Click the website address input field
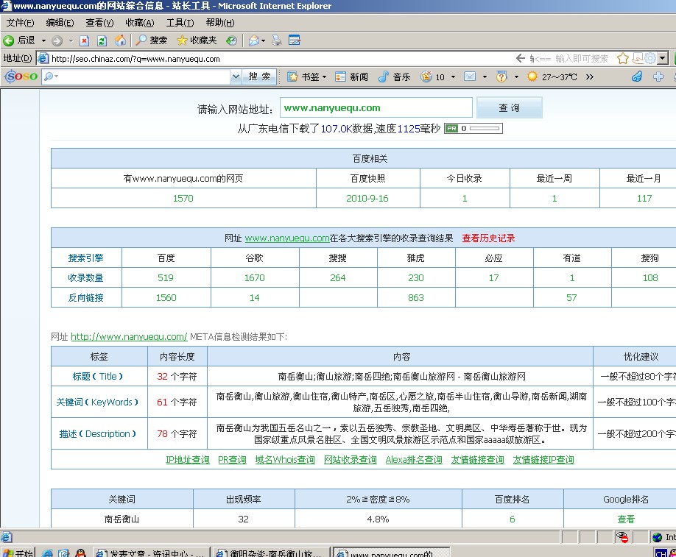The image size is (676, 557). click(x=376, y=107)
